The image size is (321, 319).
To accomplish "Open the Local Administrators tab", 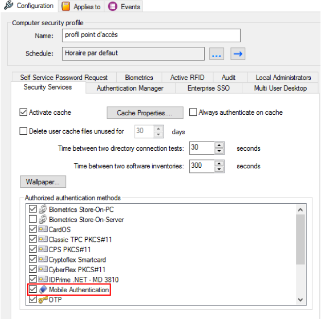I will (283, 77).
